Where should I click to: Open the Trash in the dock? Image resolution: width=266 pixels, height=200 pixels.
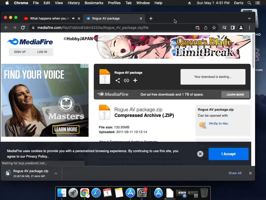204,193
